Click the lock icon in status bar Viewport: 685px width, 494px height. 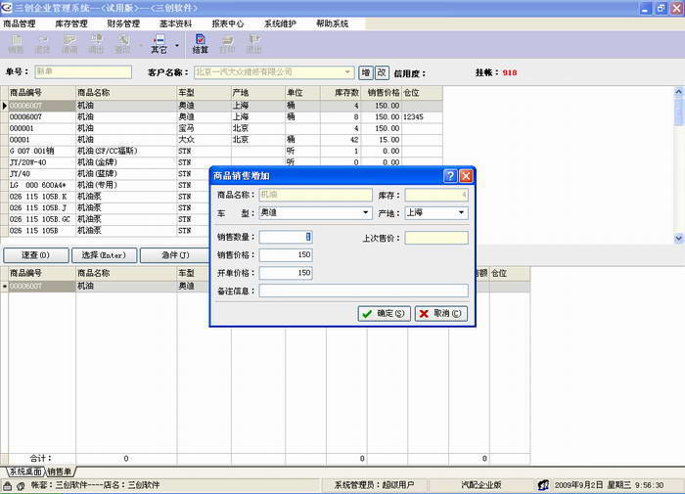coord(8,485)
